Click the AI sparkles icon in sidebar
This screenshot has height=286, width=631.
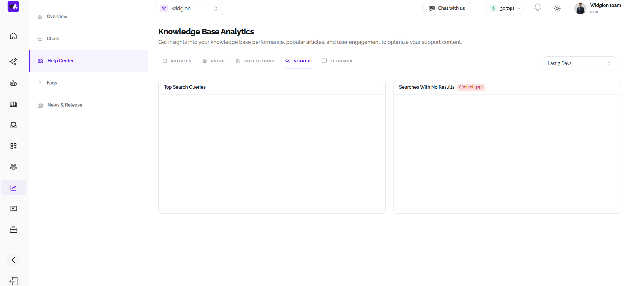click(13, 61)
